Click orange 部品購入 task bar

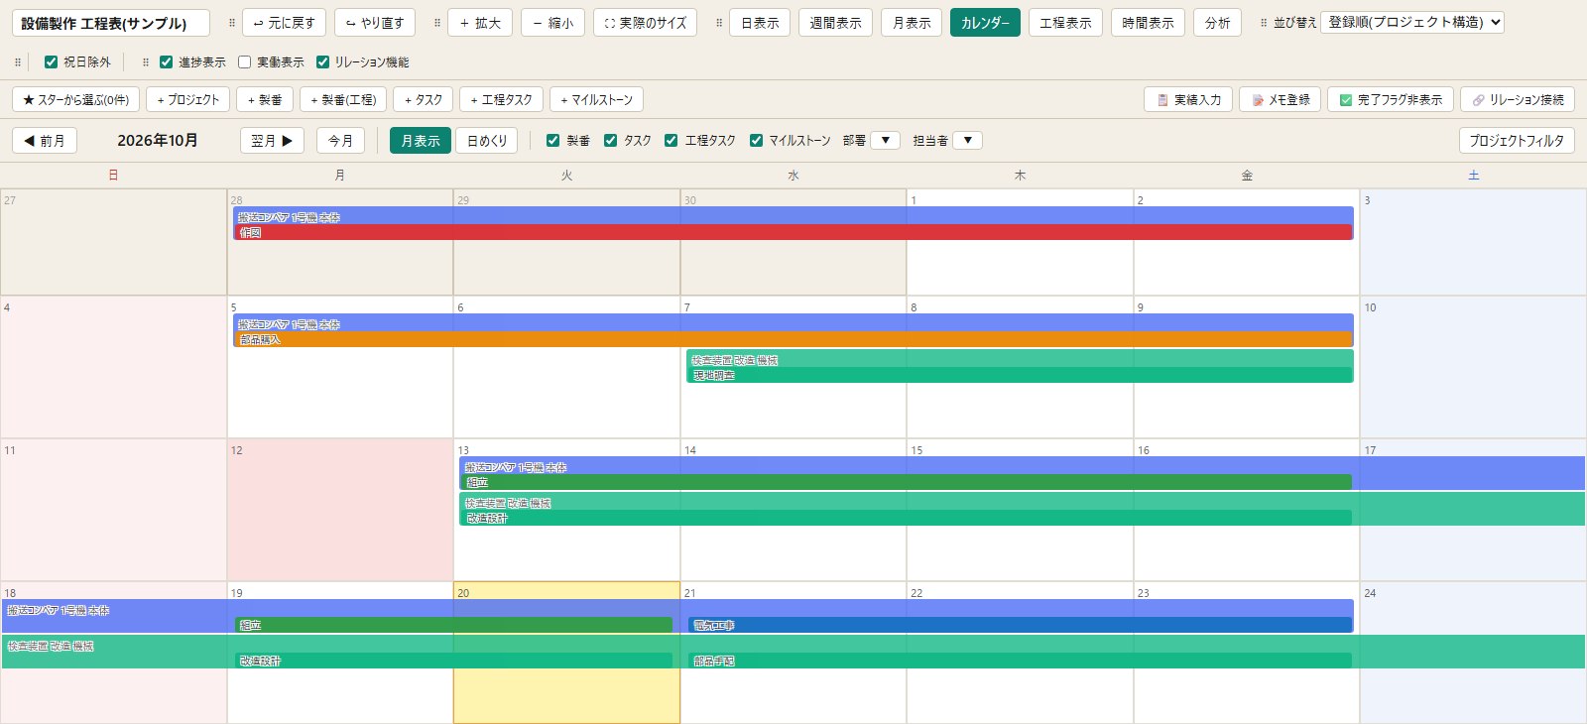pos(793,339)
